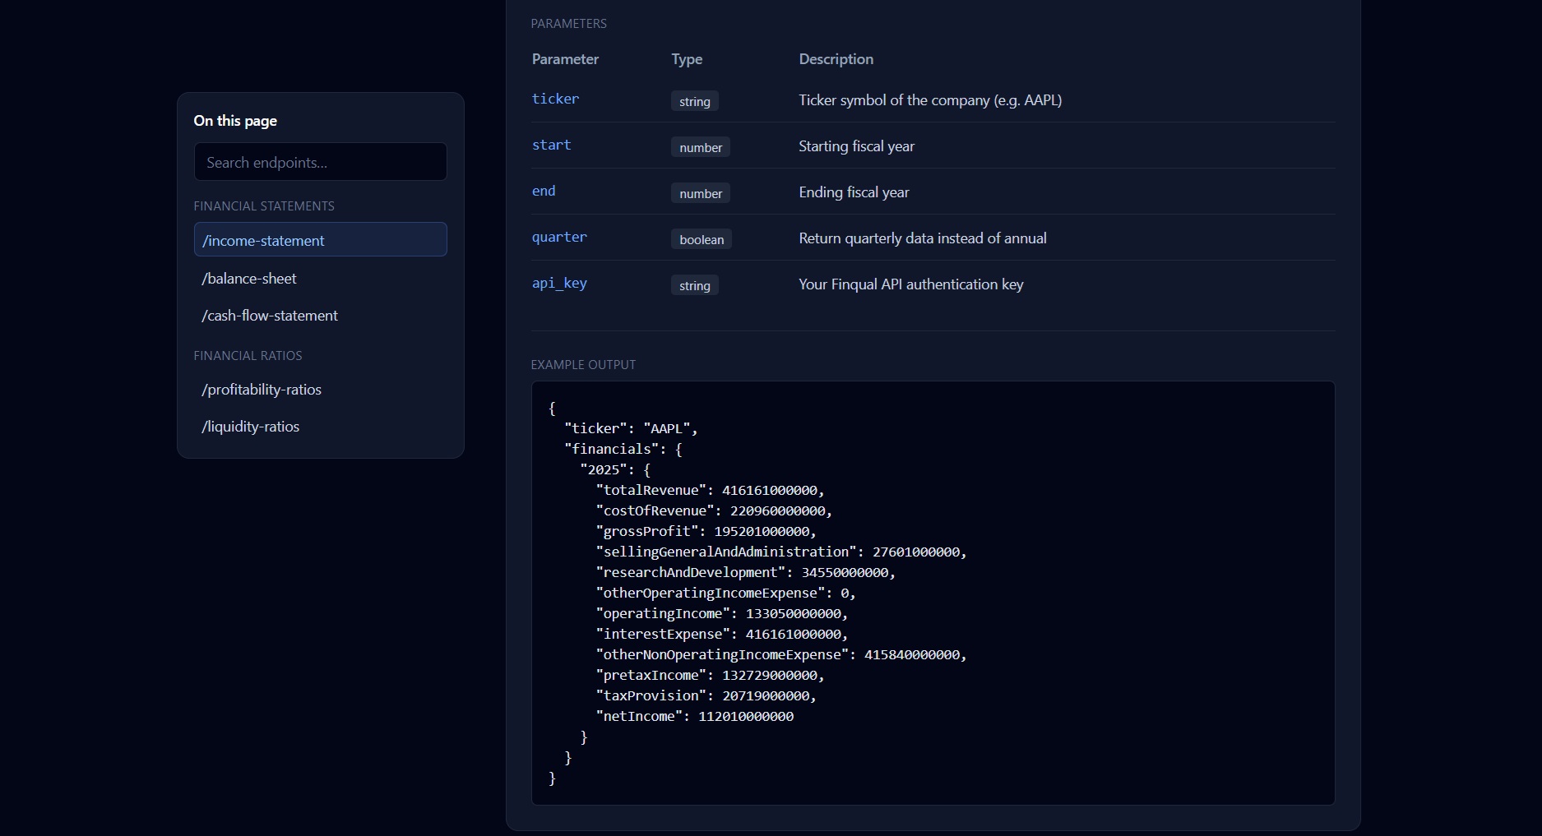This screenshot has height=836, width=1542.
Task: Click the EXAMPLE OUTPUT heading
Action: 583,364
